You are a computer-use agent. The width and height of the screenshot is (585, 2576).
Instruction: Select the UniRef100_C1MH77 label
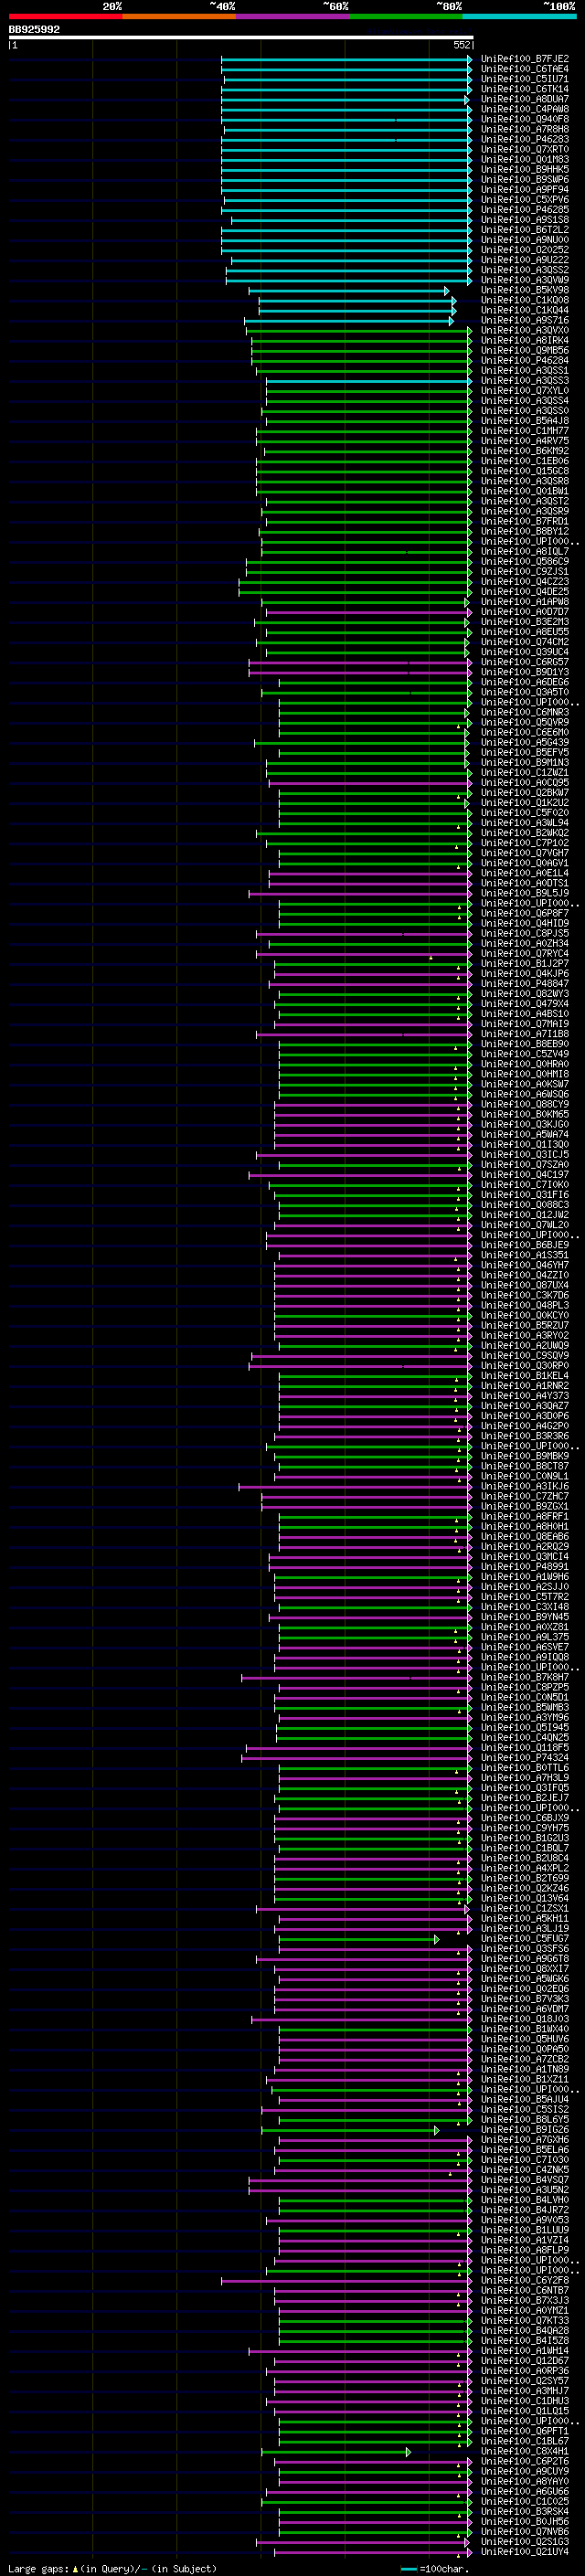pos(525,431)
